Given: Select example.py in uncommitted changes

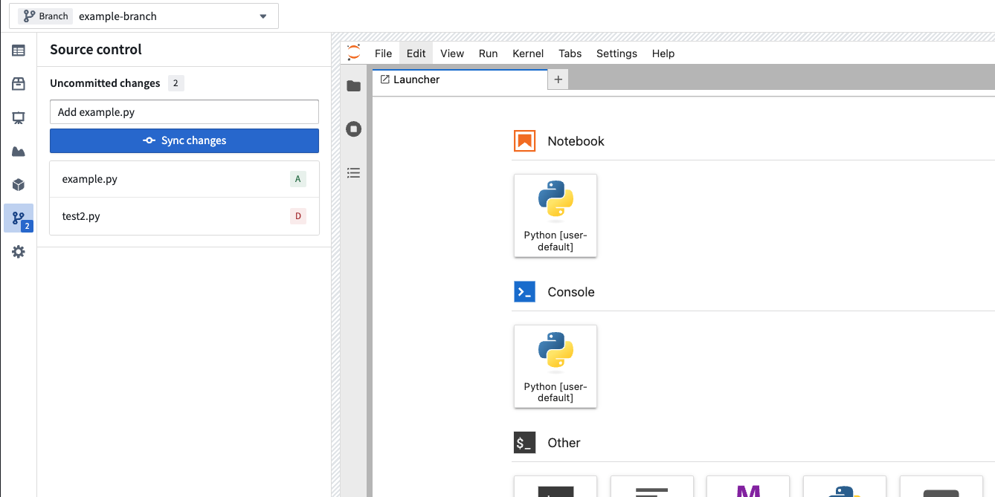Looking at the screenshot, I should tap(184, 179).
